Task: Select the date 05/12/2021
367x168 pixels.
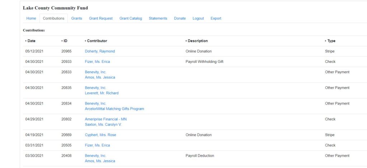Action: [x=34, y=51]
